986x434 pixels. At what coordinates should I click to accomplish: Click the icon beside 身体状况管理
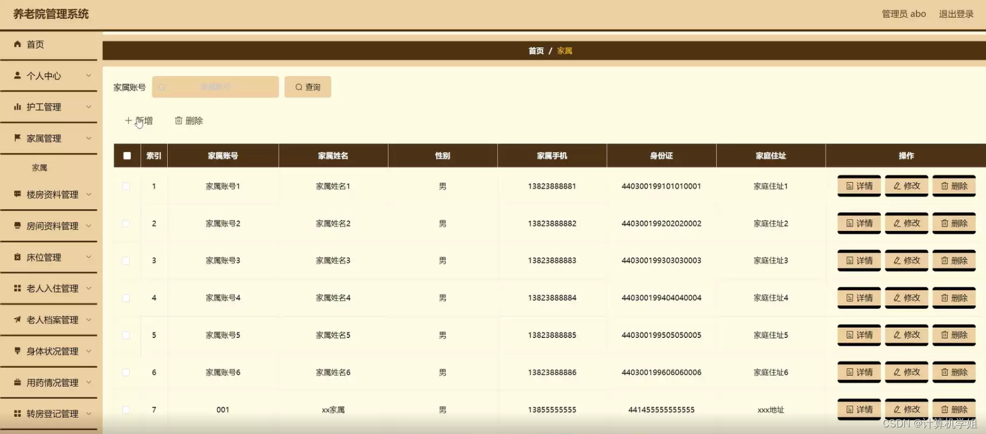point(17,351)
